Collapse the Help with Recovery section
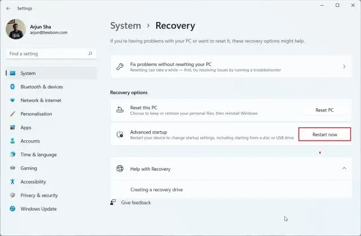361x236 pixels. [344, 168]
